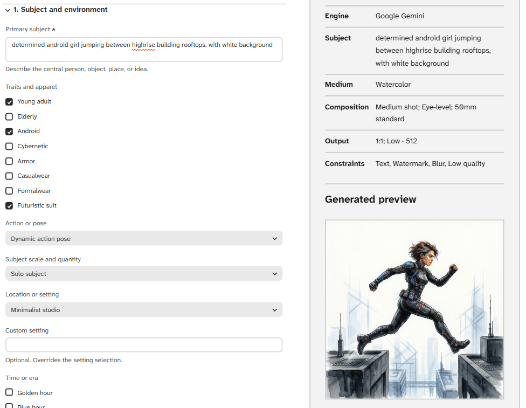
Task: Click the helper text about overriding setting
Action: [x=64, y=360]
